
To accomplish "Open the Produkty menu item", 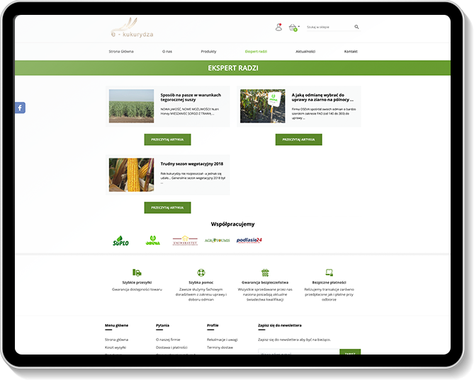I will [208, 52].
